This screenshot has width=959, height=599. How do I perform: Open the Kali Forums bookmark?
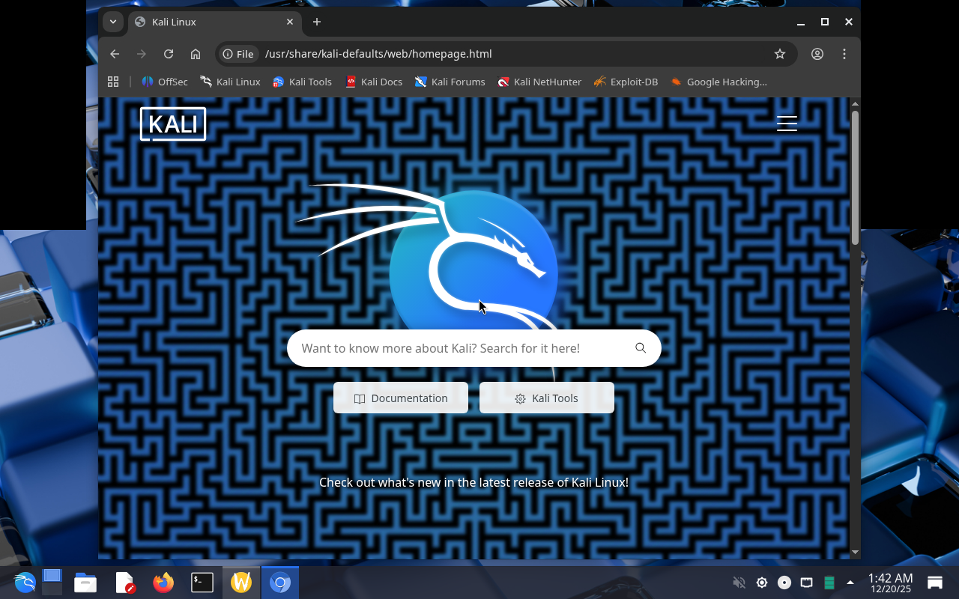click(450, 82)
